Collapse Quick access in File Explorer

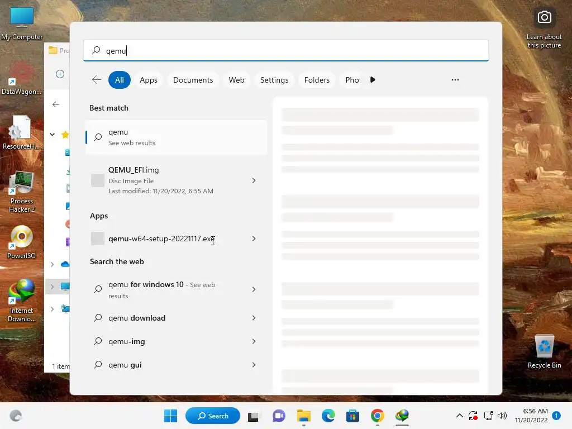pyautogui.click(x=52, y=134)
